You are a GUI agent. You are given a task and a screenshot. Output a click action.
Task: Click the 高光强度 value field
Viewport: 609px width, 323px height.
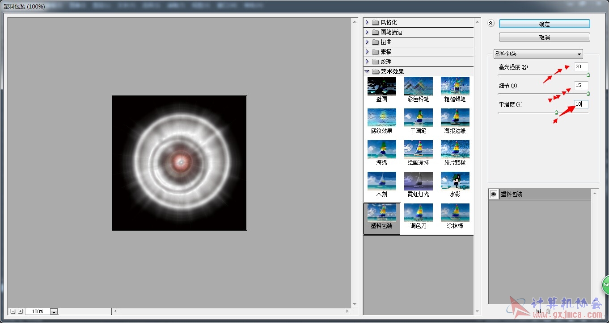(581, 67)
